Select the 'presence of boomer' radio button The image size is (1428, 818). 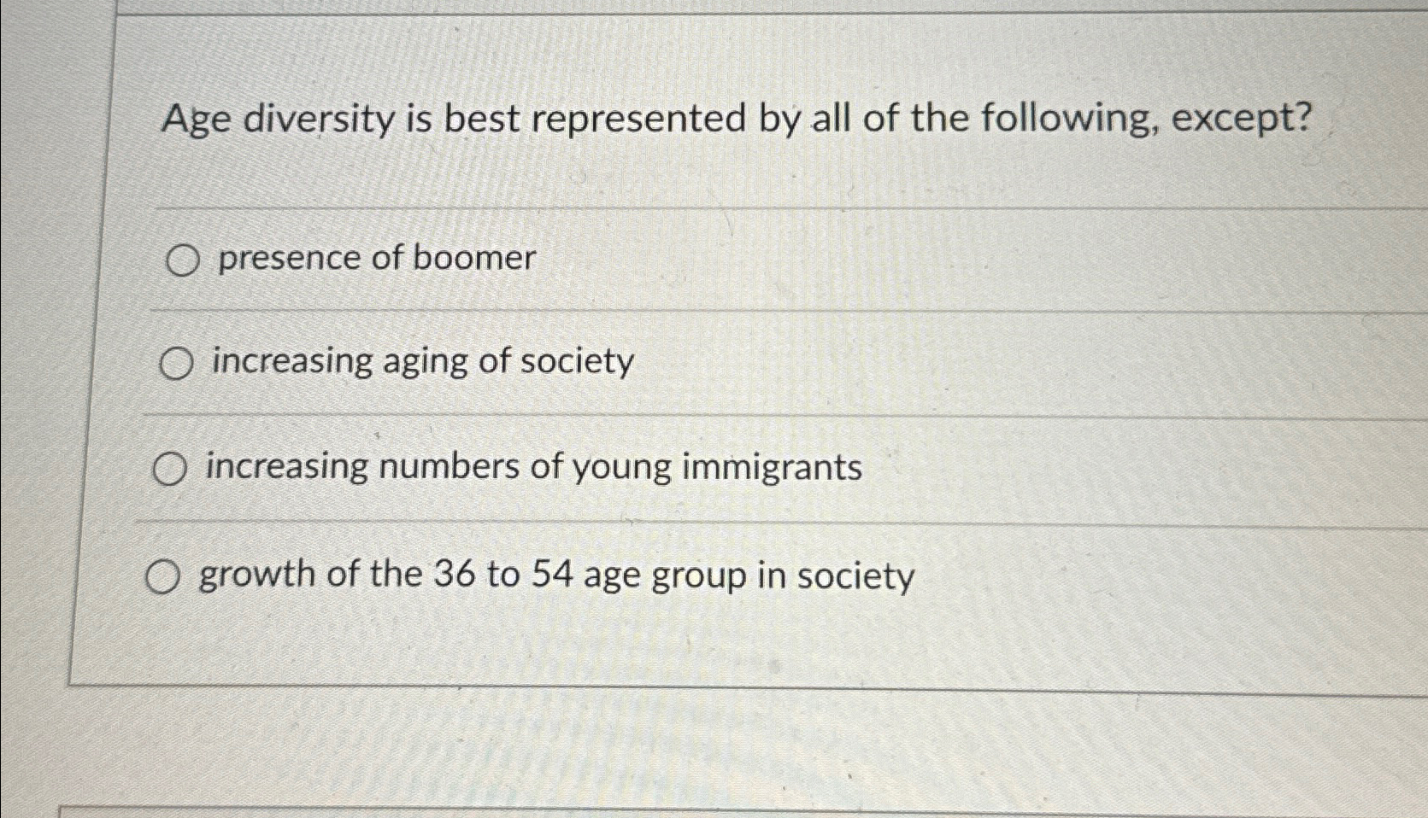click(182, 260)
